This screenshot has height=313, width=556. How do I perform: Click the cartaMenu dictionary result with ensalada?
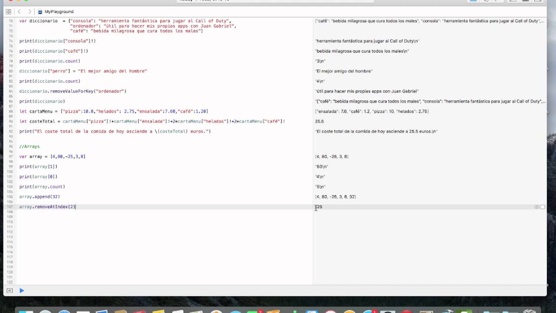[x=372, y=111]
